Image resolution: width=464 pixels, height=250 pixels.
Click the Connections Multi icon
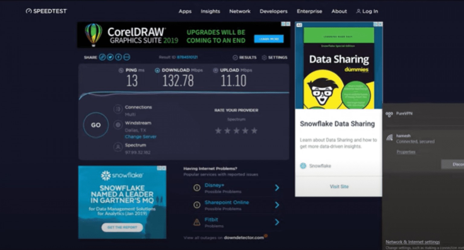118,109
